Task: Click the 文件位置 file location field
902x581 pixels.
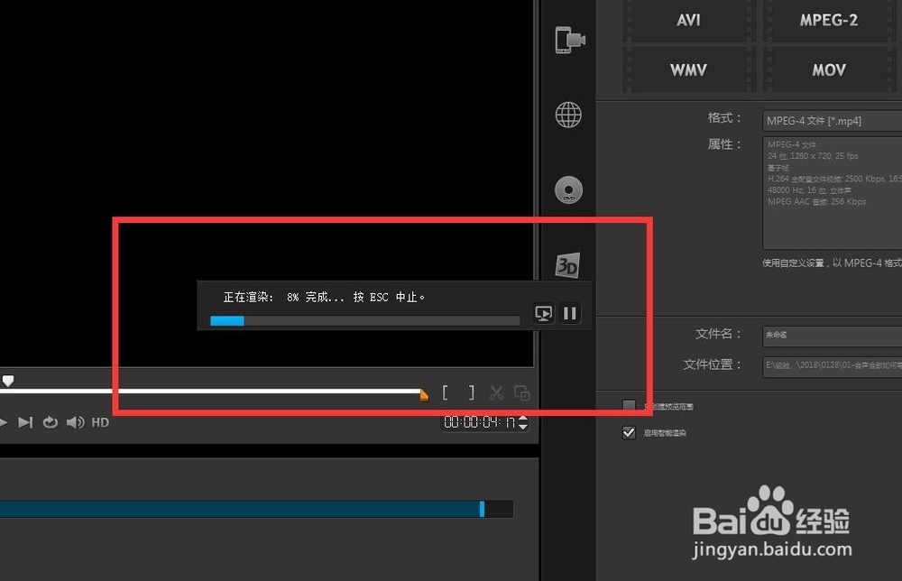Action: tap(832, 365)
